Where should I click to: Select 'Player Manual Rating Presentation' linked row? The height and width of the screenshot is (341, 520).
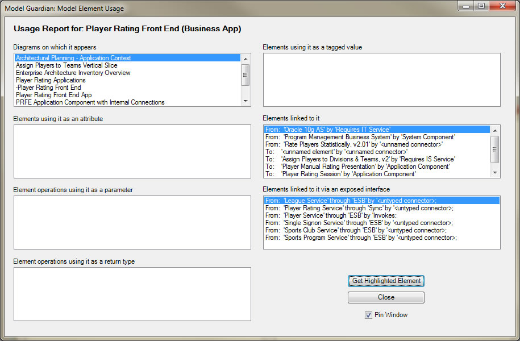coord(377,167)
